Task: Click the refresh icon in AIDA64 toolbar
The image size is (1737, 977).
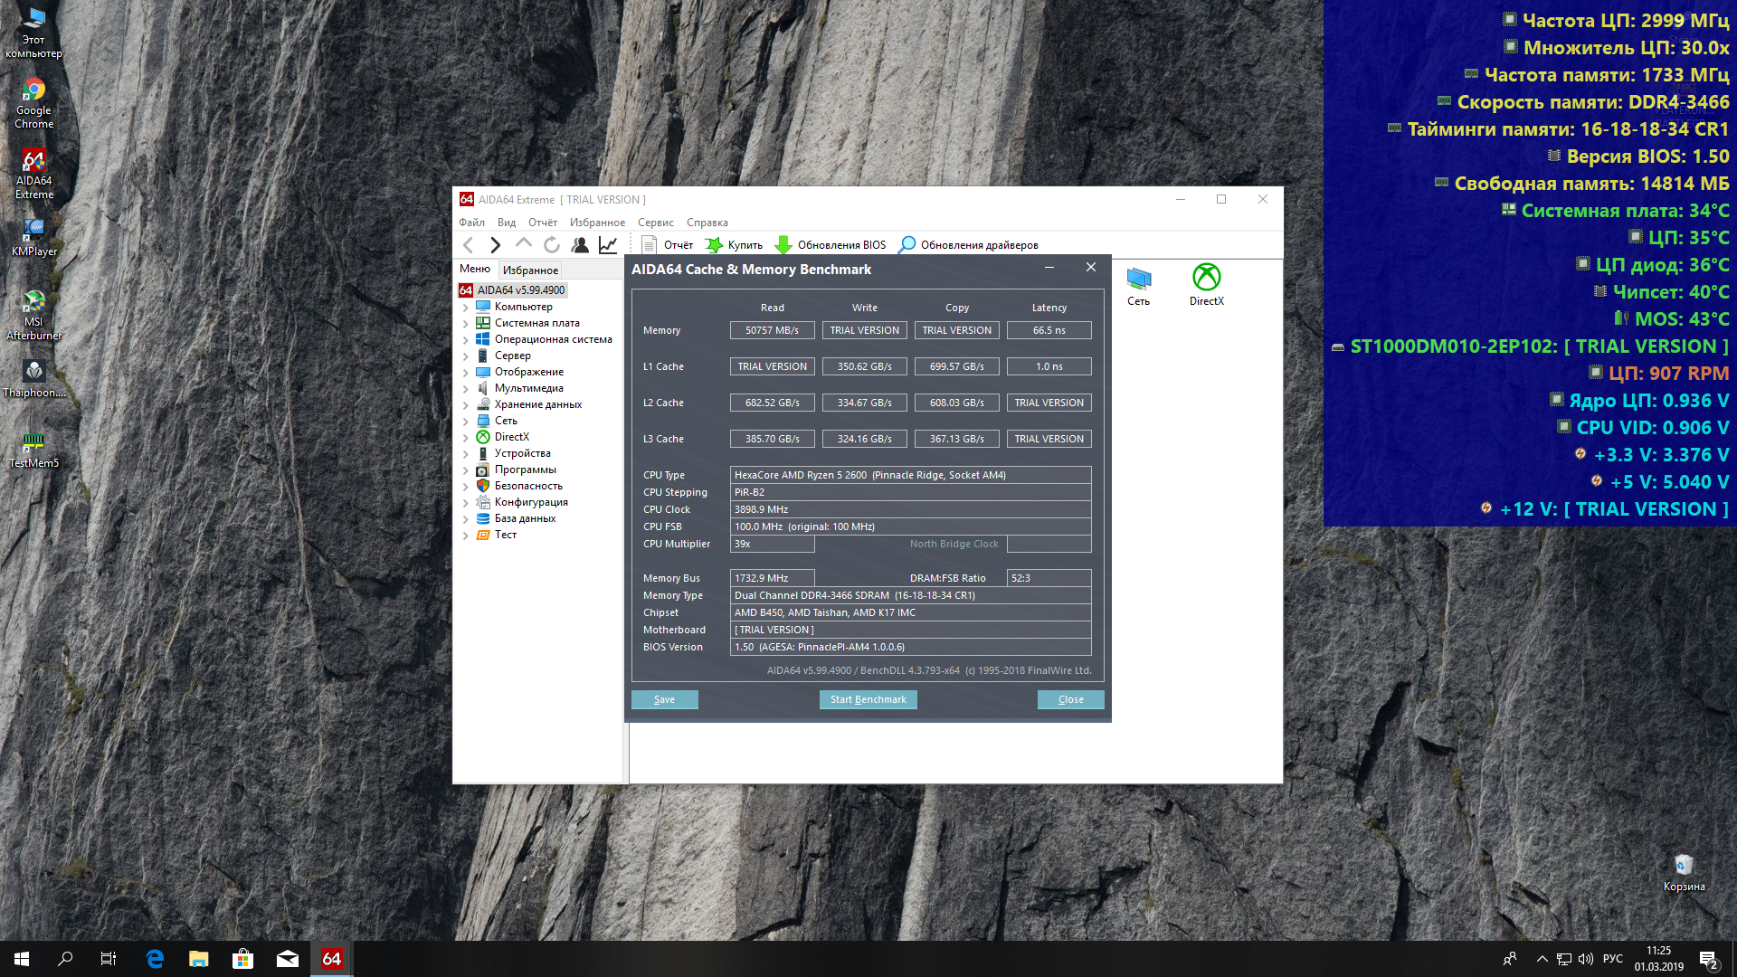Action: pos(551,244)
